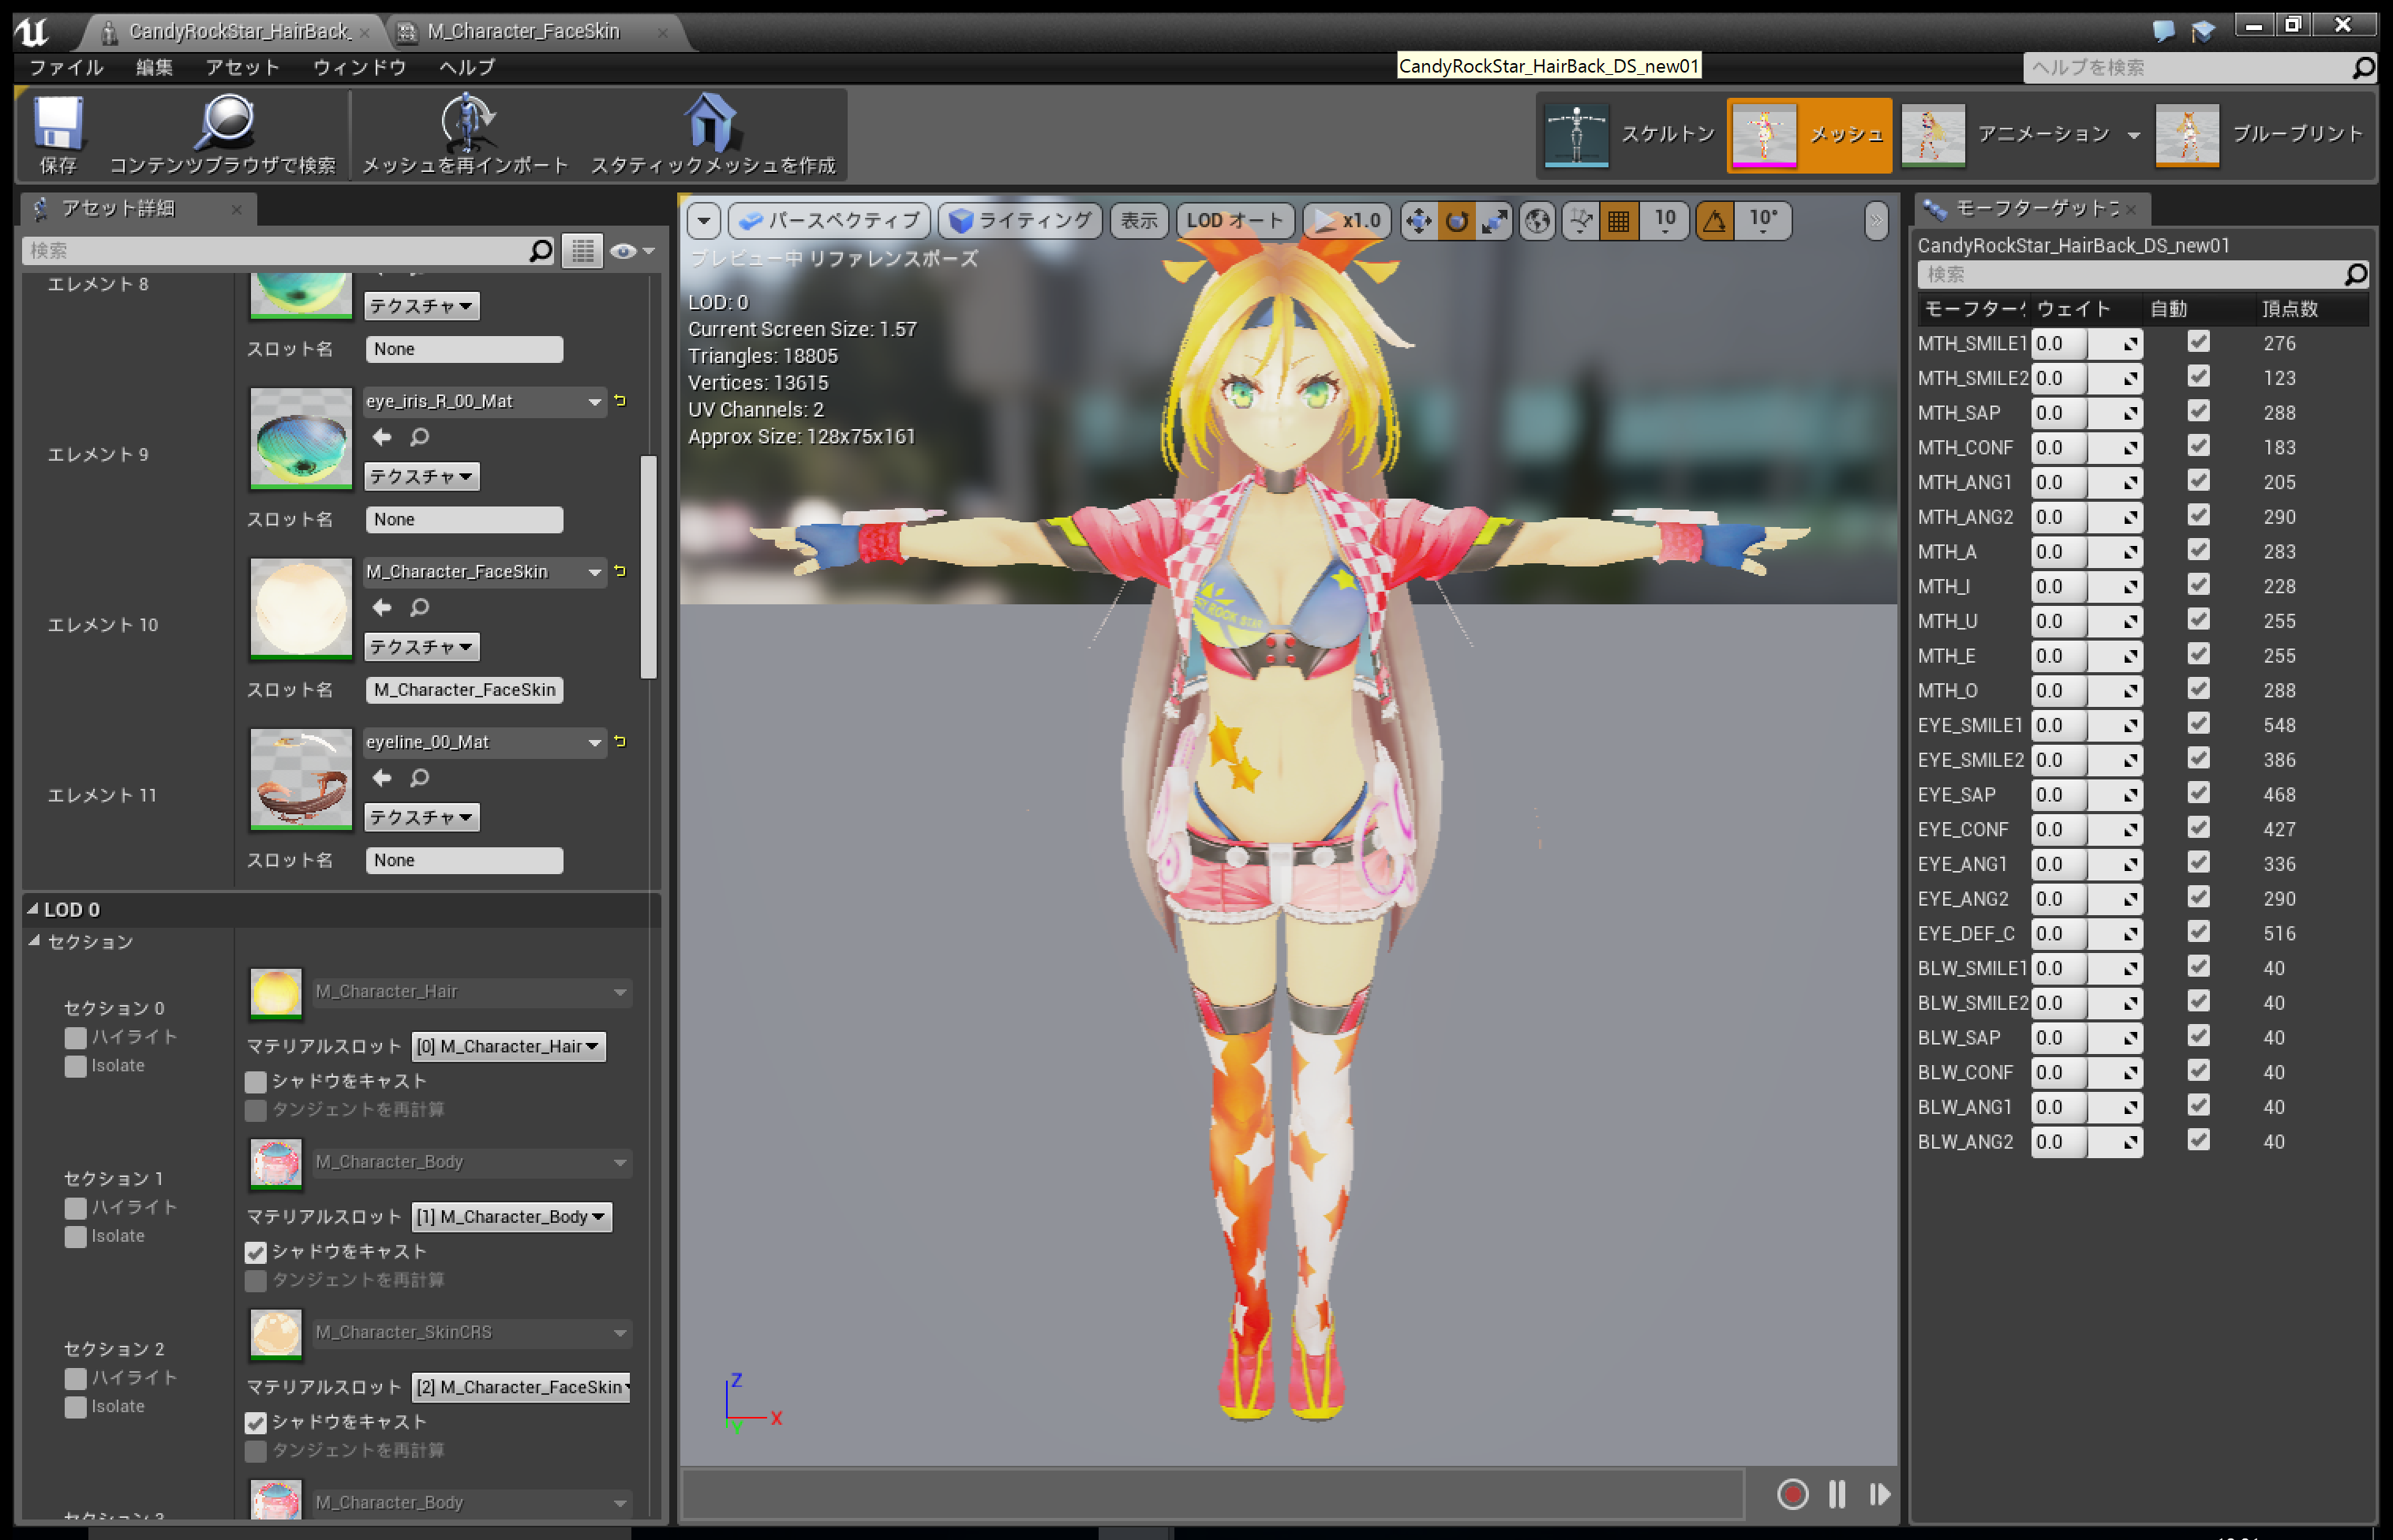Click Find in Content Browser magnifier icon
Screen dimensions: 2393x1540
(226, 122)
